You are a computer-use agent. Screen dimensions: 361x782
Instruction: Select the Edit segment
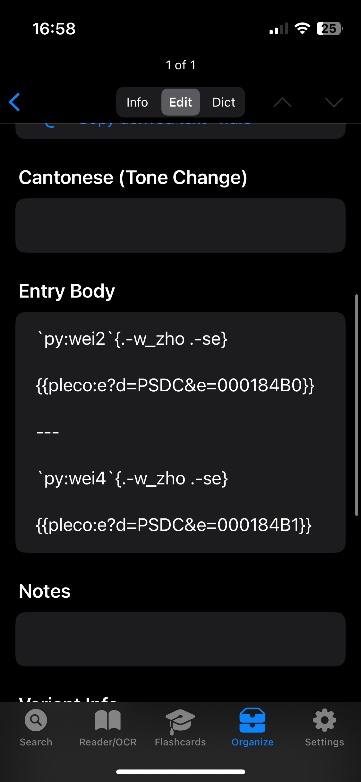181,102
